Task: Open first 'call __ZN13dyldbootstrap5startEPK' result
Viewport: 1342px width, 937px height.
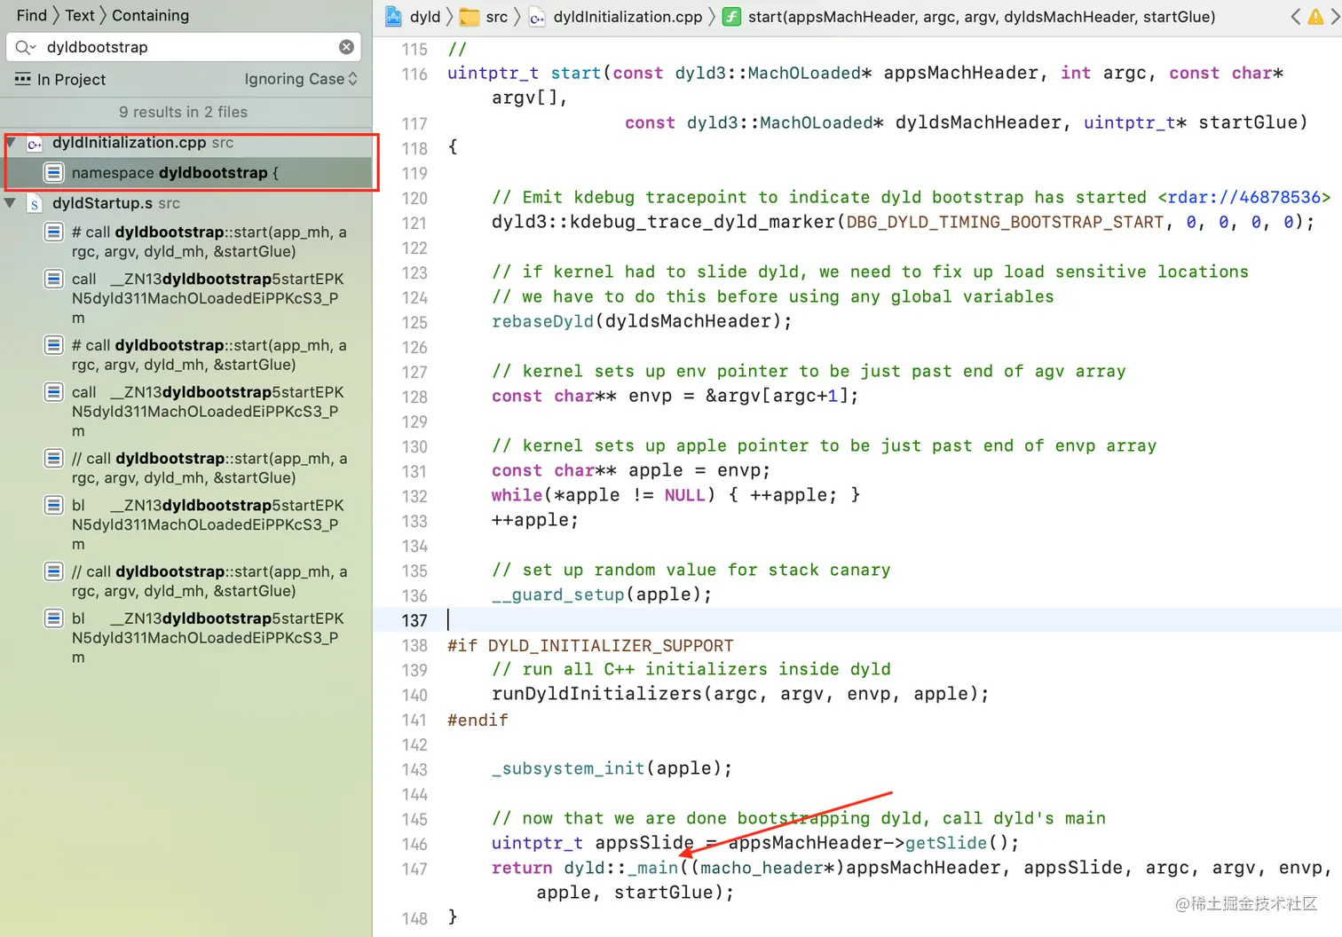Action: pyautogui.click(x=207, y=298)
